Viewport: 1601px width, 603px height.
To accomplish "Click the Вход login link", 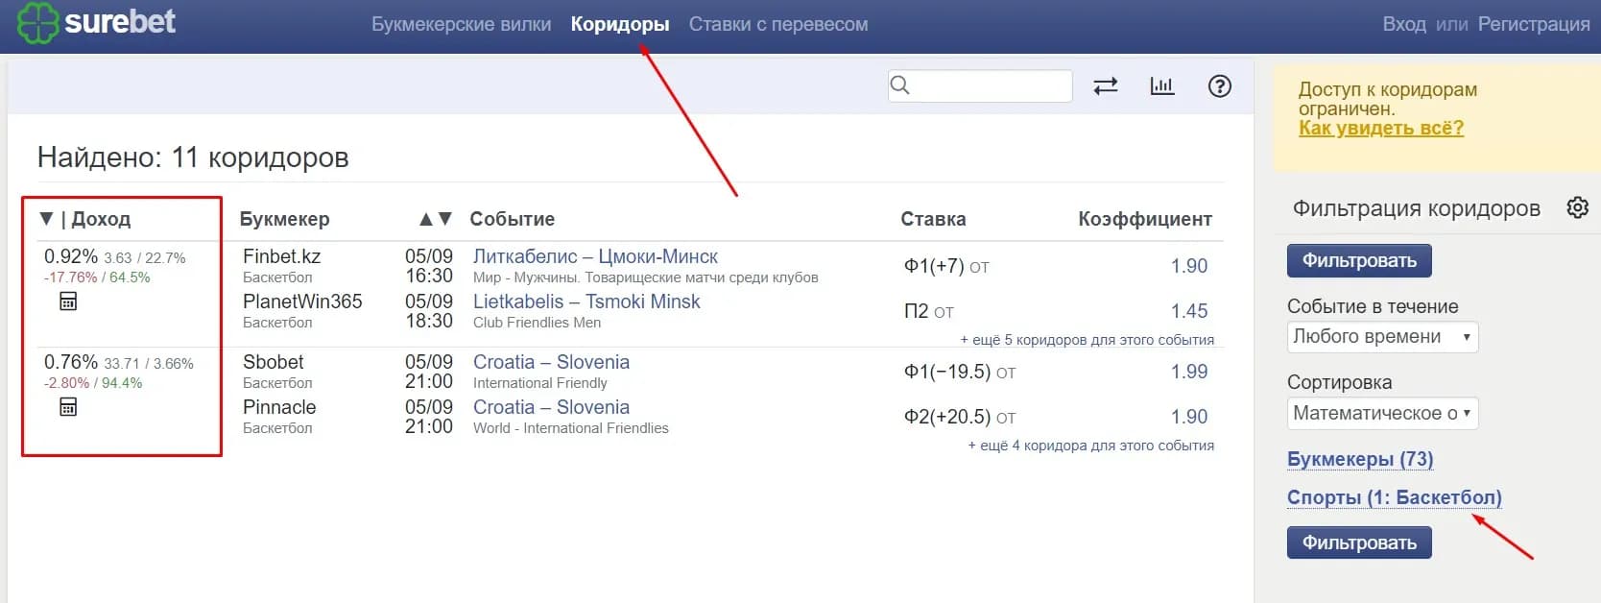I will point(1404,24).
